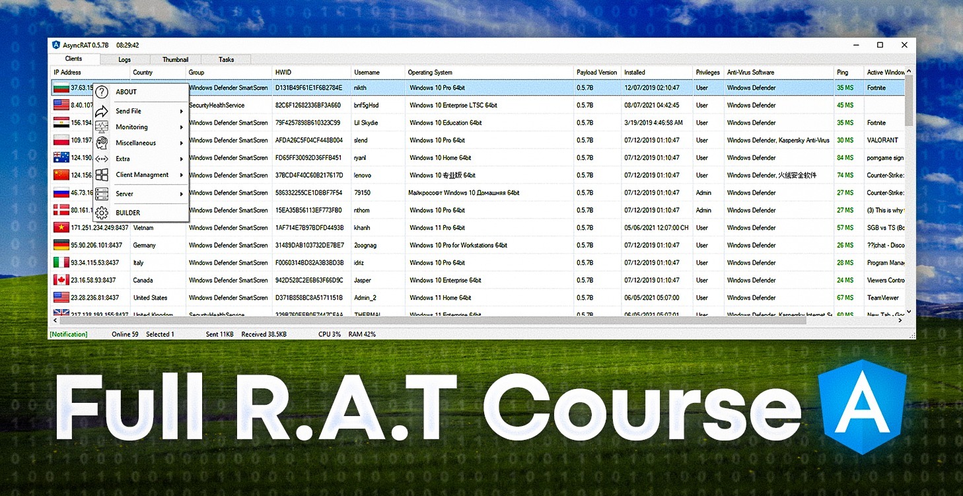This screenshot has width=963, height=496.
Task: Click the Windows 10 Pro for Workstations cell
Action: click(458, 245)
